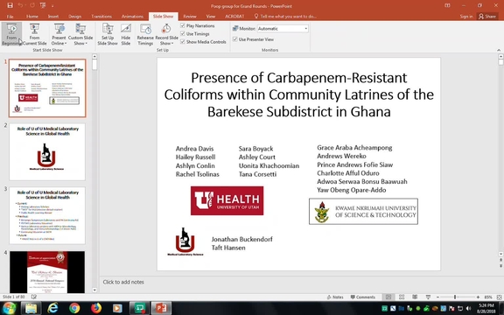The height and width of the screenshot is (315, 504).
Task: Toggle Show Media Controls checkbox
Action: point(183,41)
